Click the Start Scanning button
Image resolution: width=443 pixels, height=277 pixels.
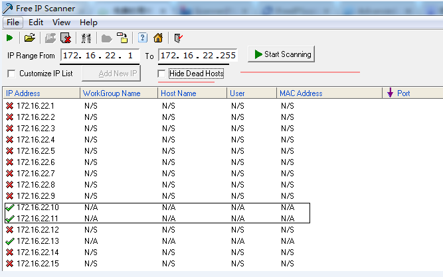[x=281, y=54]
